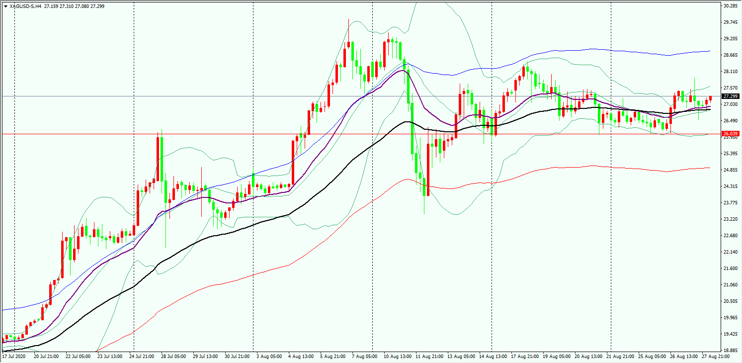Click the 23.775 price axis label
This screenshot has width=742, height=363.
pos(730,203)
